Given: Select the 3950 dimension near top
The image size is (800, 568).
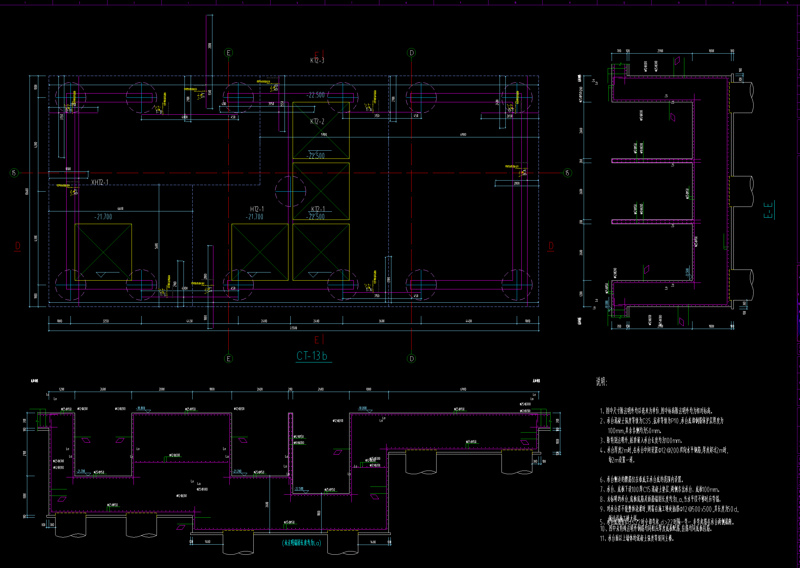Looking at the screenshot, I should 271,104.
